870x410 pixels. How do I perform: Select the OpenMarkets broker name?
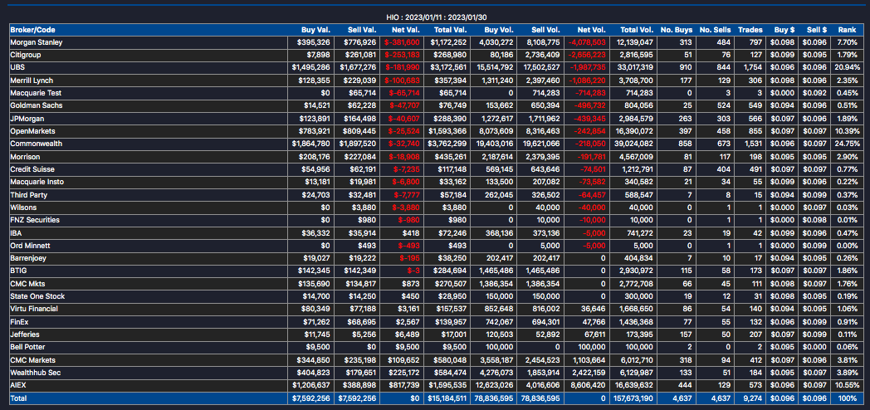point(32,131)
